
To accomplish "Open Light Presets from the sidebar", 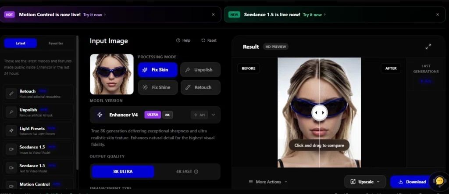I will [32, 129].
